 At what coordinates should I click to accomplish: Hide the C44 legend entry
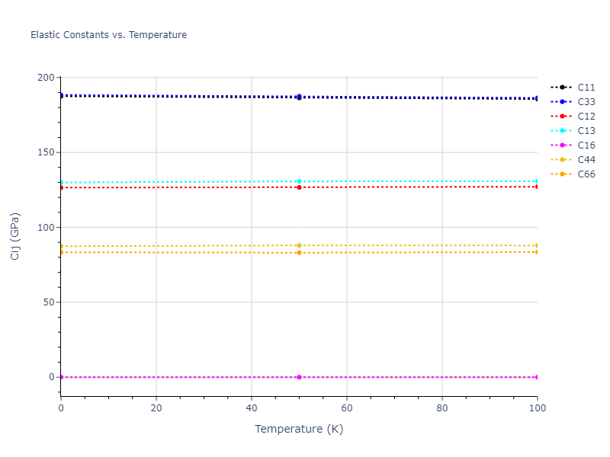click(x=586, y=160)
